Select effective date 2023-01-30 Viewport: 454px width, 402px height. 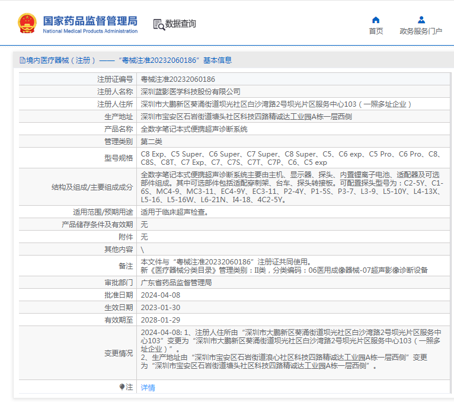point(161,308)
